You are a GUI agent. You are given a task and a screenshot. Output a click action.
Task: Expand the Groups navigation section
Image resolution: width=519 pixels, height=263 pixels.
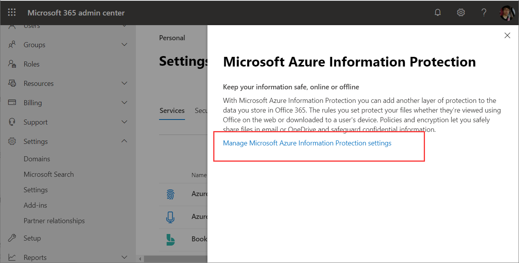pyautogui.click(x=124, y=45)
